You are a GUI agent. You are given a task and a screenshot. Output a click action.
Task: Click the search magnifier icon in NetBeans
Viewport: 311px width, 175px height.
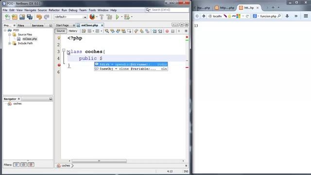[x=148, y=10]
